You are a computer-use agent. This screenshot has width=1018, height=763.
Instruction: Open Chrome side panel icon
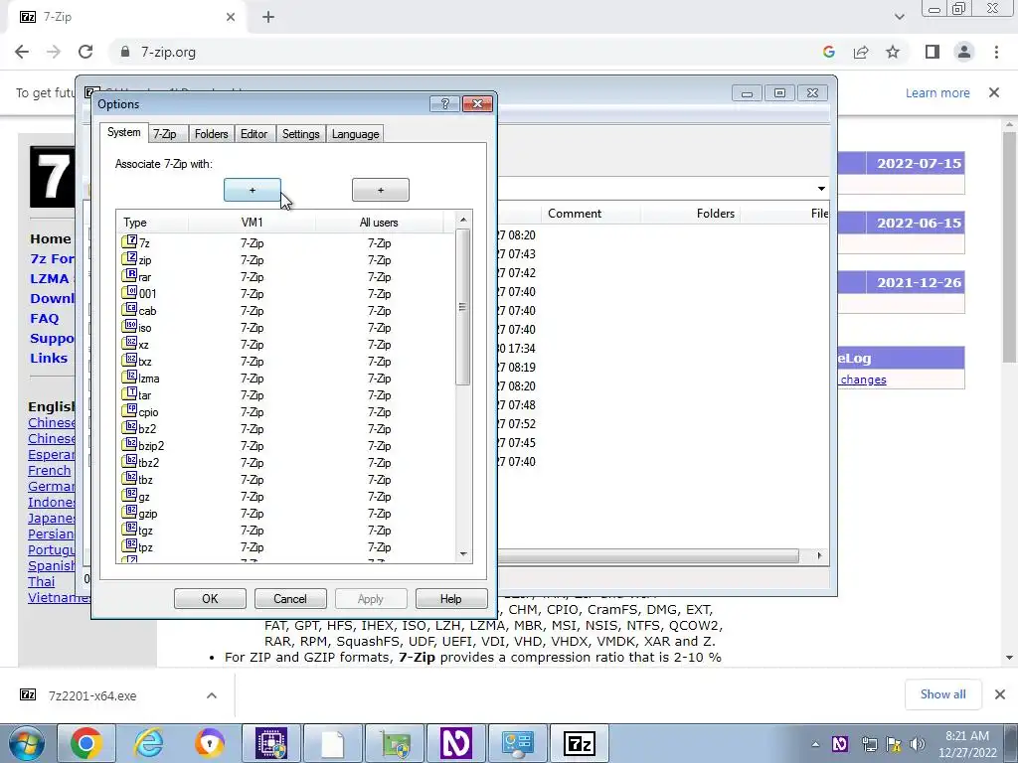point(933,52)
